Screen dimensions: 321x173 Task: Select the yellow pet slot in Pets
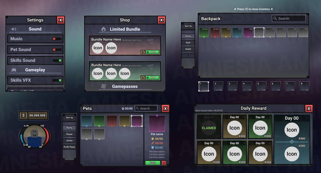[x=124, y=121]
